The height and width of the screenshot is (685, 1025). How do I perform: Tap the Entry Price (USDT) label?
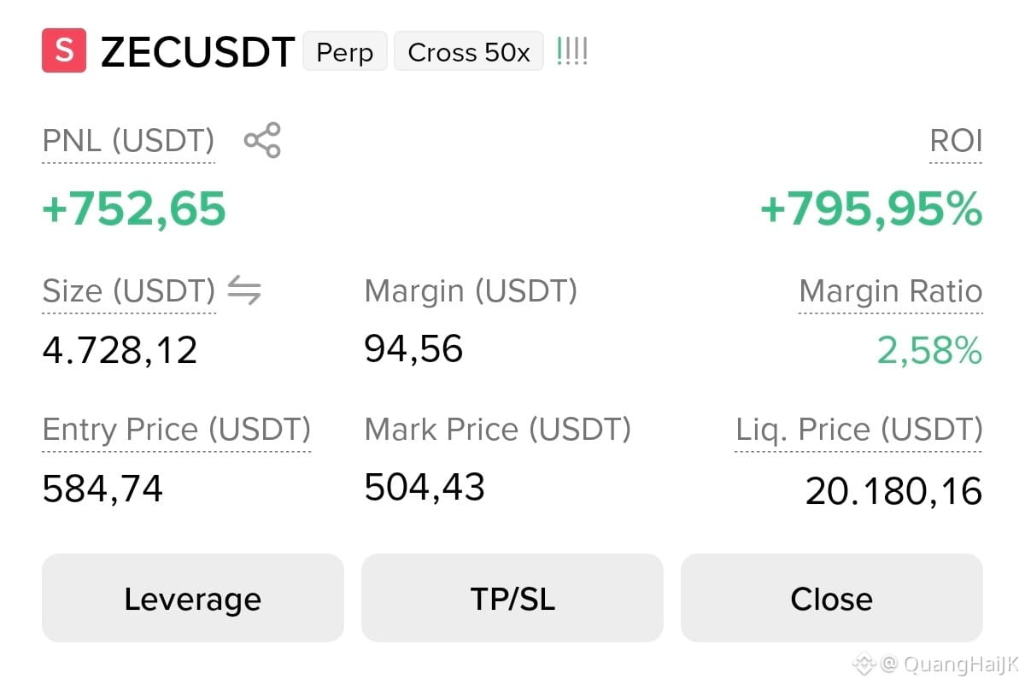click(177, 430)
